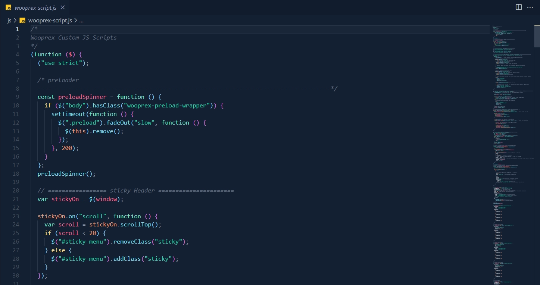
Task: Select the wooprex-script.js editor tab
Action: click(x=36, y=7)
